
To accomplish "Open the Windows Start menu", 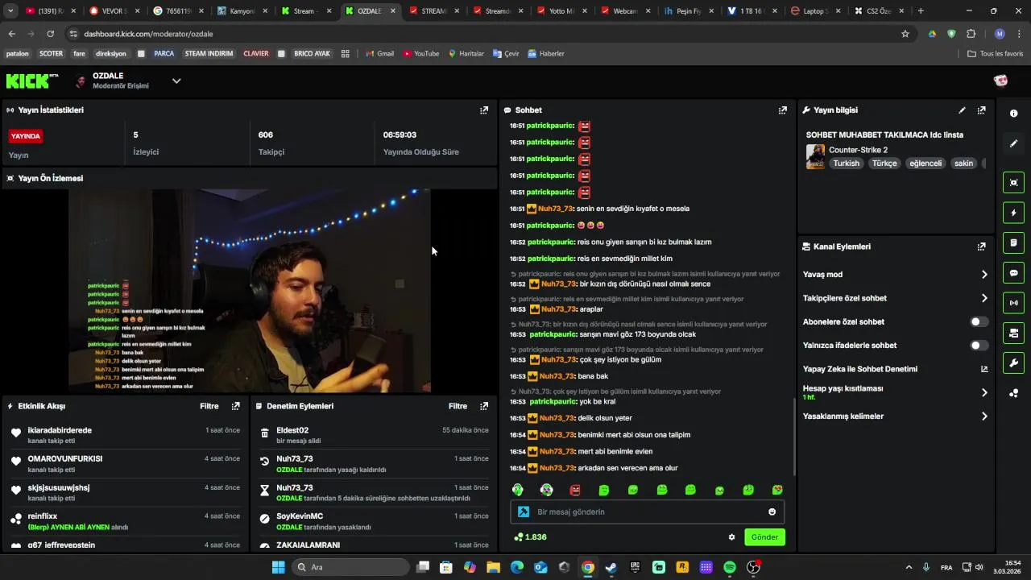I will click(x=278, y=567).
